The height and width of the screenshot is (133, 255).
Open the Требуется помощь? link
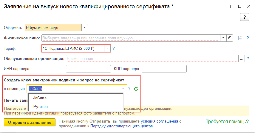(x=227, y=122)
